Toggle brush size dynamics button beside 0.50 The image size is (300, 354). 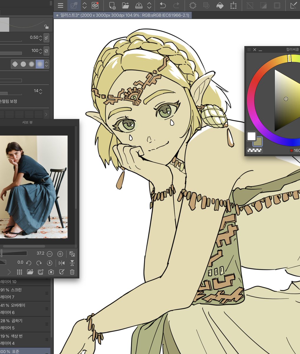(46, 37)
